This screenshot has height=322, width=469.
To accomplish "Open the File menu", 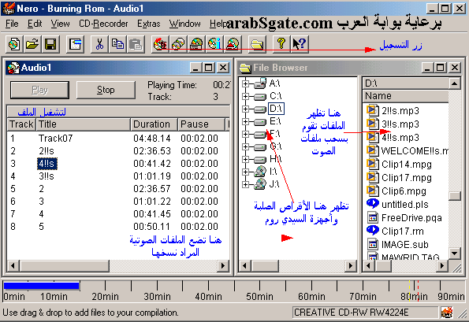I will tap(12, 24).
